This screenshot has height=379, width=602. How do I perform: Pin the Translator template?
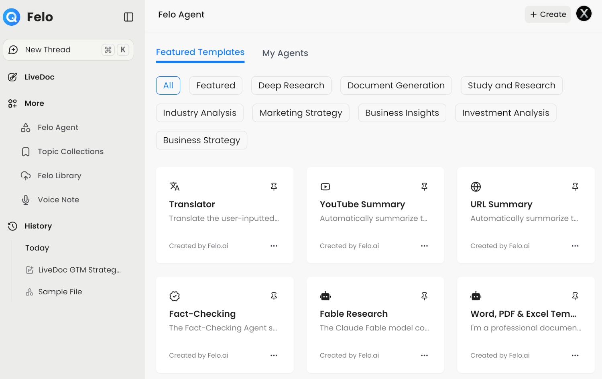point(274,187)
